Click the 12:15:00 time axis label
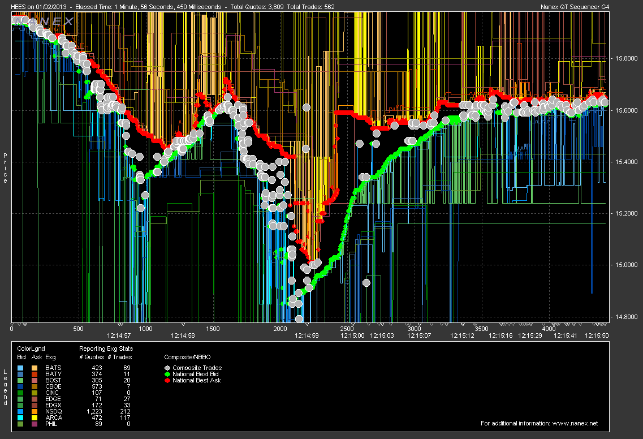Viewport: 643px width, 439px height. 352,335
